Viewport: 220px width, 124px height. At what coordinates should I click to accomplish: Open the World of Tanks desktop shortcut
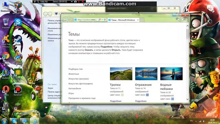(6, 109)
